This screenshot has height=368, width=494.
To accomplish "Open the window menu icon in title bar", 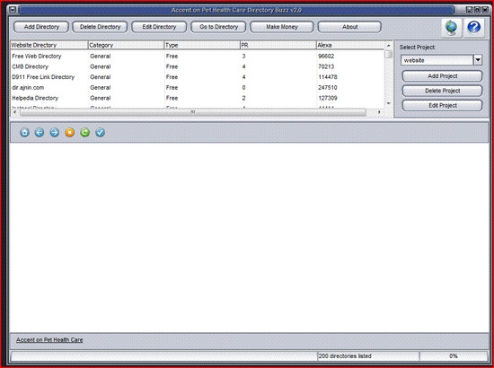I will (x=13, y=10).
